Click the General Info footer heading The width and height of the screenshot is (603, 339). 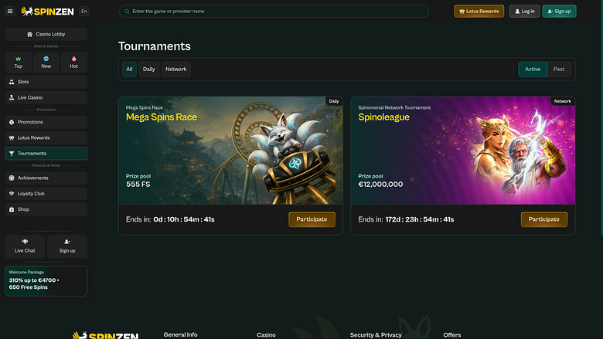tap(180, 335)
